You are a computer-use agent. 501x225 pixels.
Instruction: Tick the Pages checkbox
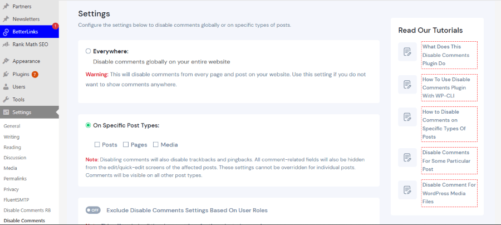(126, 145)
